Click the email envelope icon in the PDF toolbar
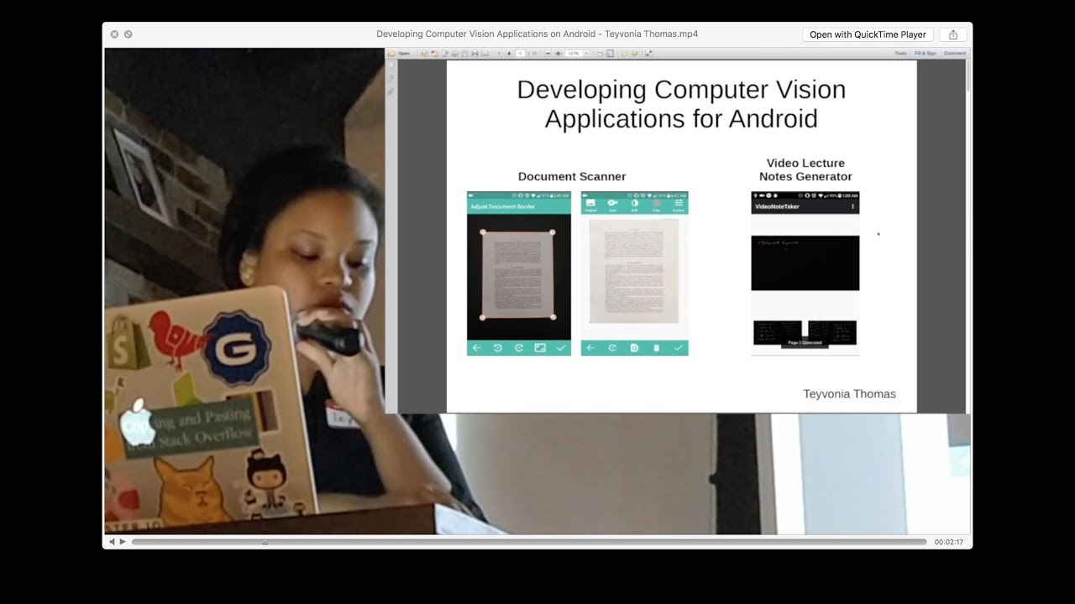The width and height of the screenshot is (1075, 604). 485,54
